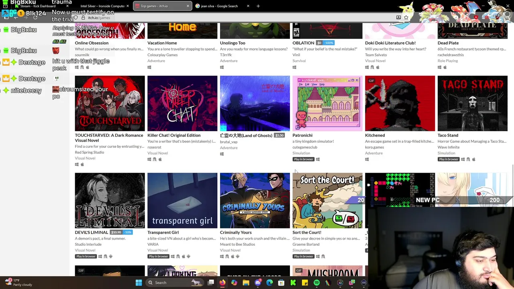This screenshot has width=514, height=289.
Task: Open the weather widget showing Partly cloudy
Action: 18,283
